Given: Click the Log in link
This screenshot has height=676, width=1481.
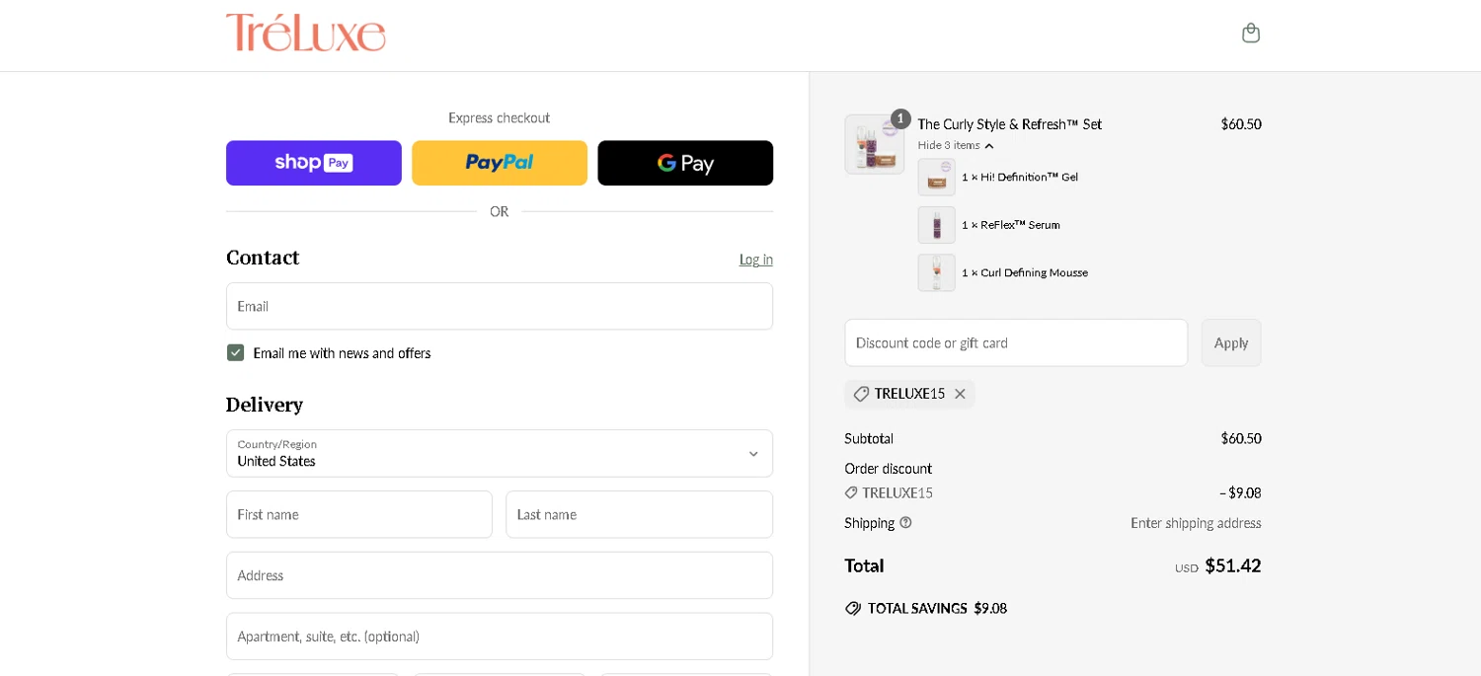Looking at the screenshot, I should point(755,260).
